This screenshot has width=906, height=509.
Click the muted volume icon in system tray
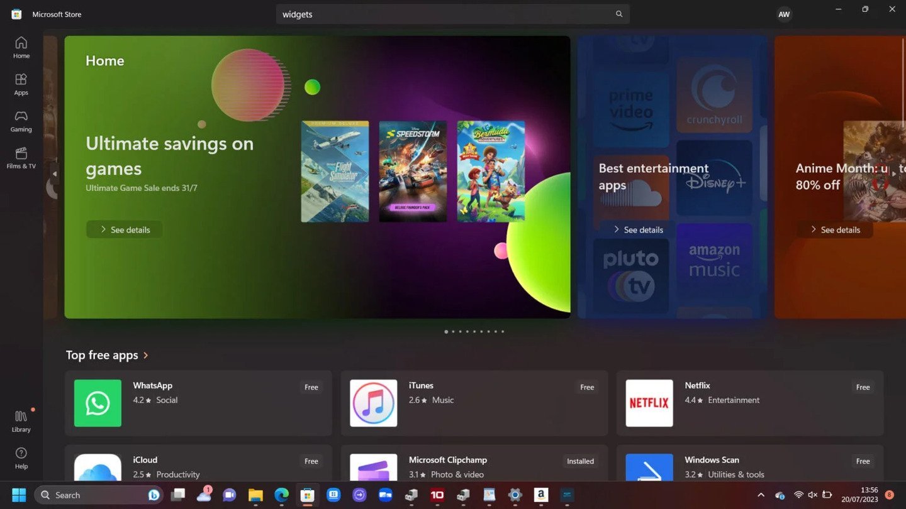[812, 495]
